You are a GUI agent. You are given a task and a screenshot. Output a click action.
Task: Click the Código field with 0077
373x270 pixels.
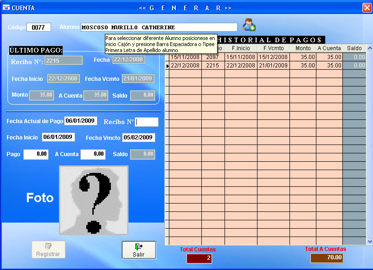click(x=39, y=27)
